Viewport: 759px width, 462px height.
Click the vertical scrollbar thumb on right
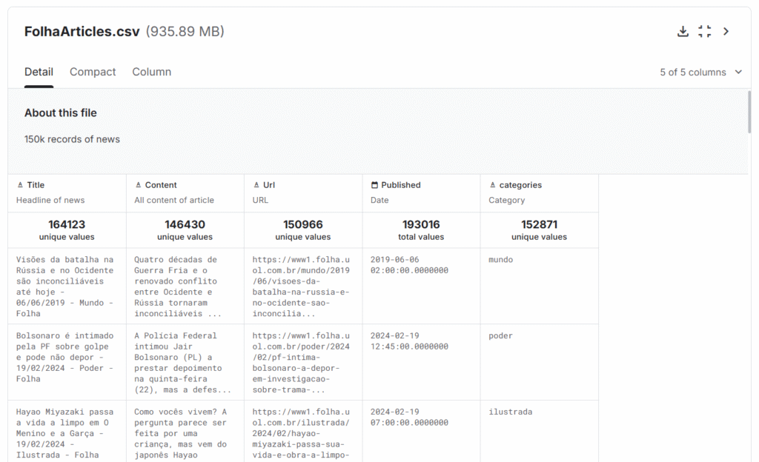tap(749, 112)
